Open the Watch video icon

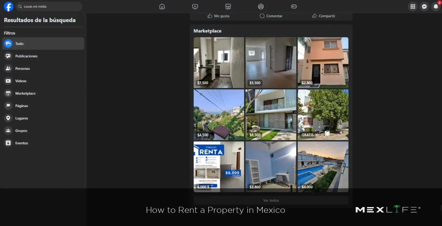tap(195, 6)
